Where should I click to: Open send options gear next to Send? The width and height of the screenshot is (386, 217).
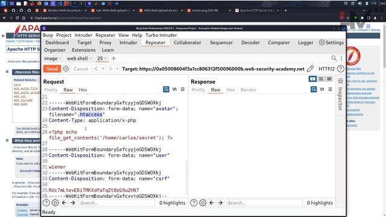point(66,69)
